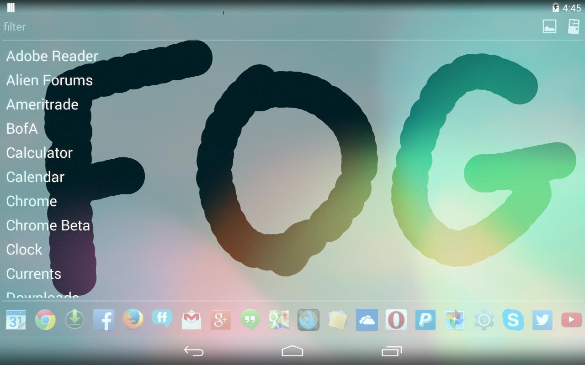
Task: Launch YouTube from the dock
Action: click(x=571, y=320)
